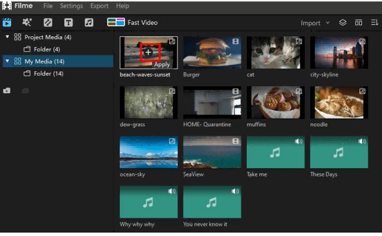The height and width of the screenshot is (236, 382).
Task: Collapse the Project Media tree
Action: tap(7, 37)
